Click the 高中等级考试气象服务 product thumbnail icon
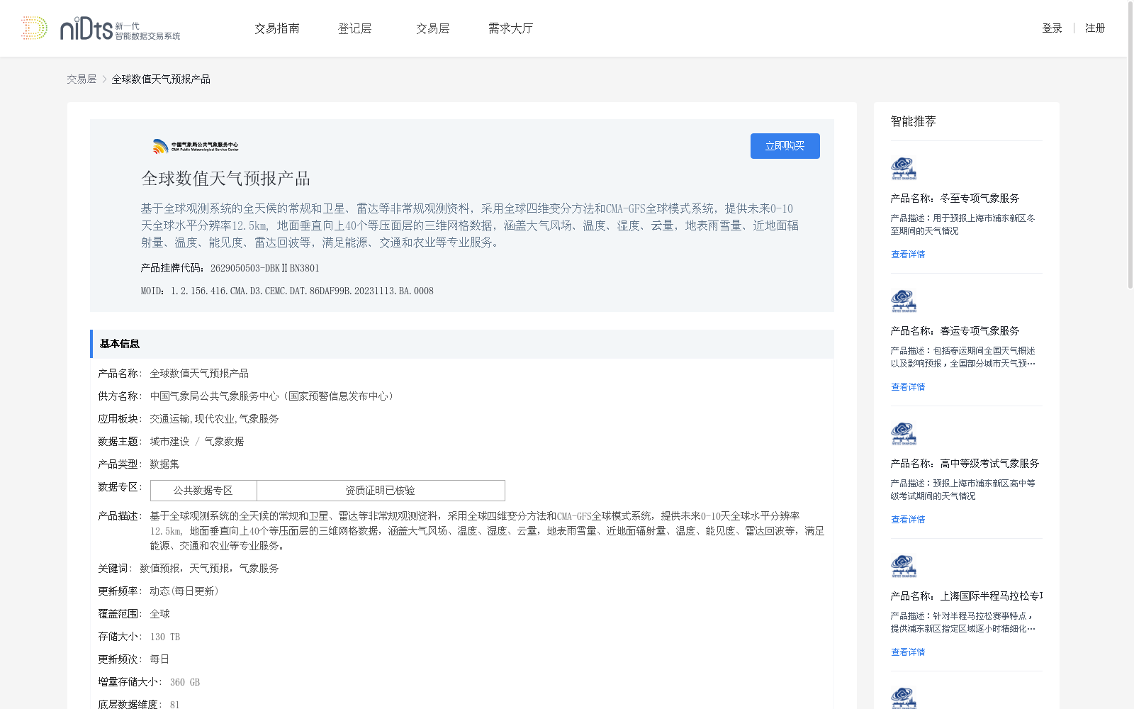The width and height of the screenshot is (1134, 709). click(x=904, y=434)
